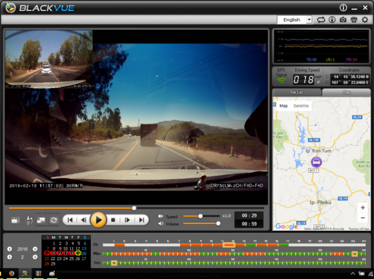Step back one frame
374x279 pixels.
[x=84, y=220]
